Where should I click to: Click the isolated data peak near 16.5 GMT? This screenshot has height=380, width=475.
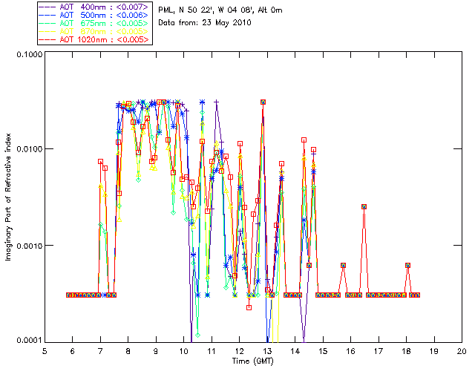364,206
